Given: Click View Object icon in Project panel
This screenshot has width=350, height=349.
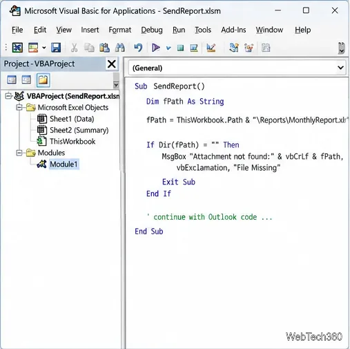Looking at the screenshot, I should [x=26, y=80].
